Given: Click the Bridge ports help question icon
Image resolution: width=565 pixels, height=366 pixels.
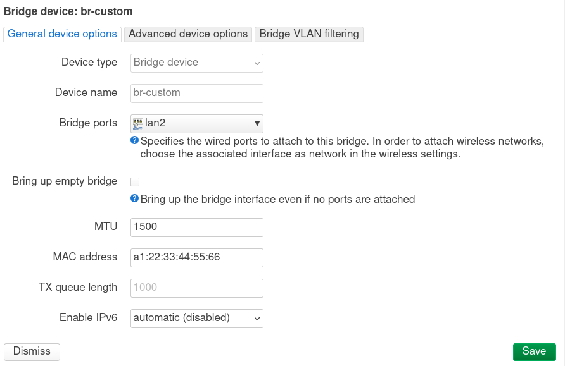Looking at the screenshot, I should coord(134,140).
